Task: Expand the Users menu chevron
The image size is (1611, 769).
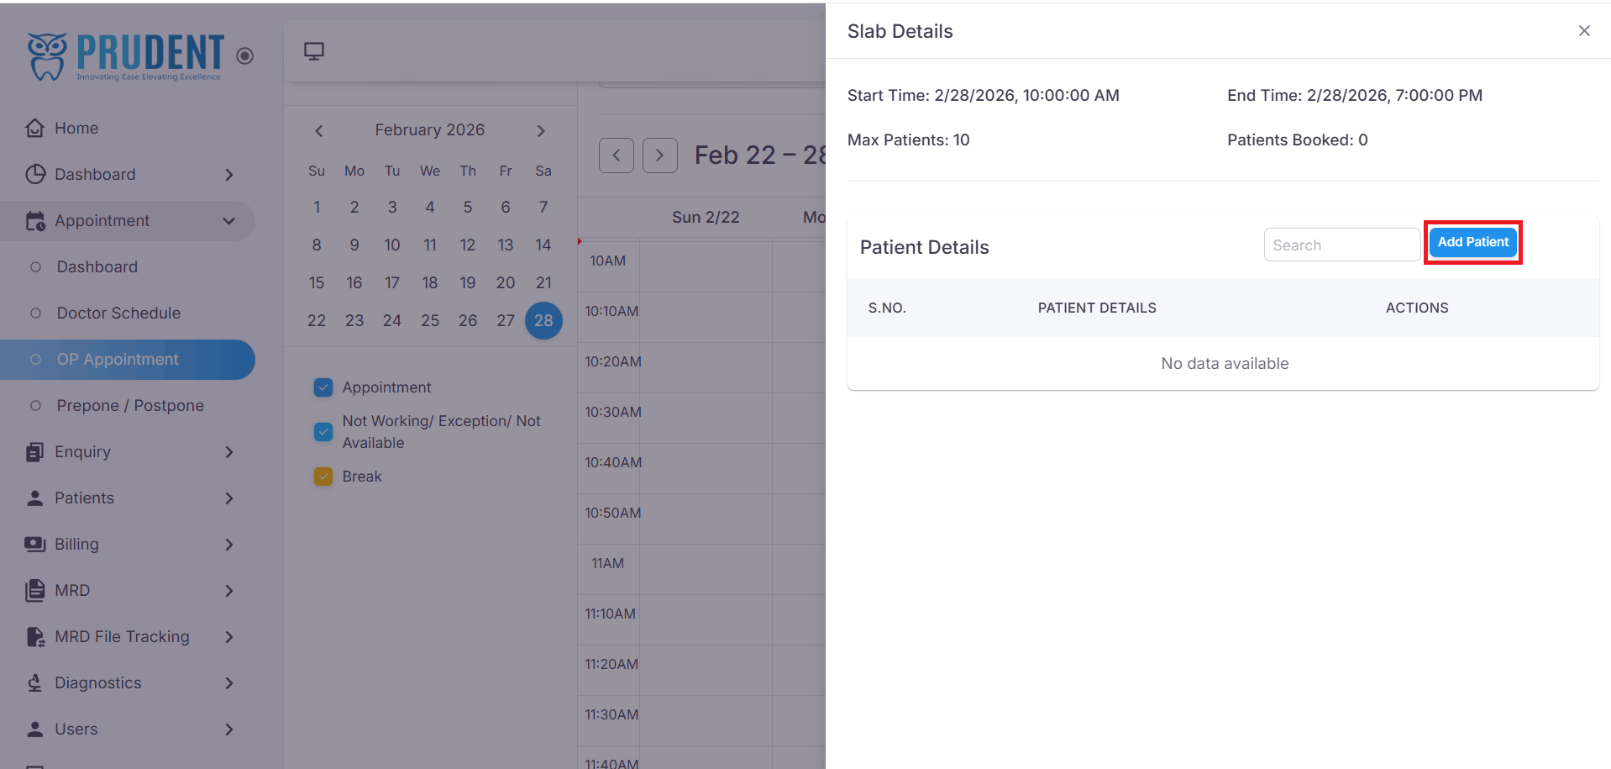Action: click(229, 729)
